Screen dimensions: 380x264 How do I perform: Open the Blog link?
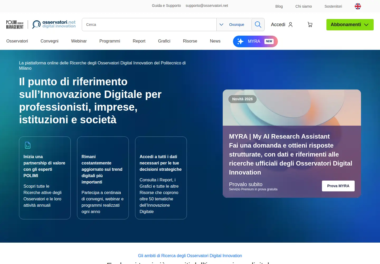279,6
